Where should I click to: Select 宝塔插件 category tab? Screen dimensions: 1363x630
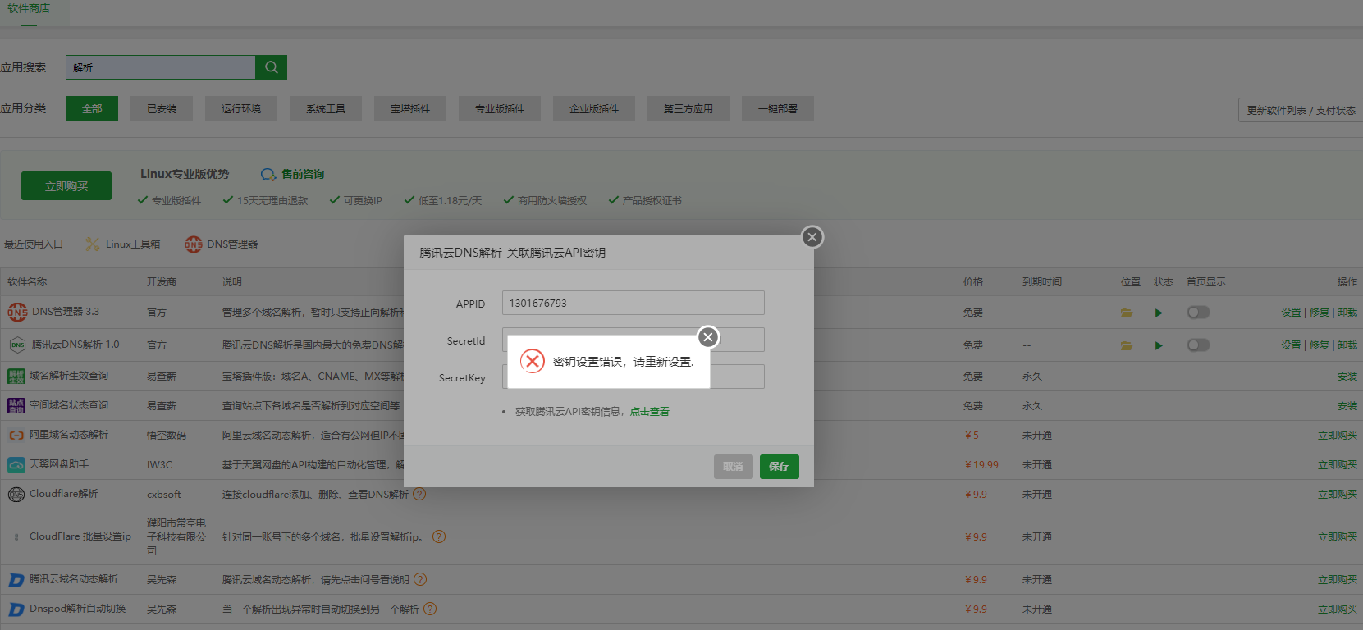coord(410,108)
